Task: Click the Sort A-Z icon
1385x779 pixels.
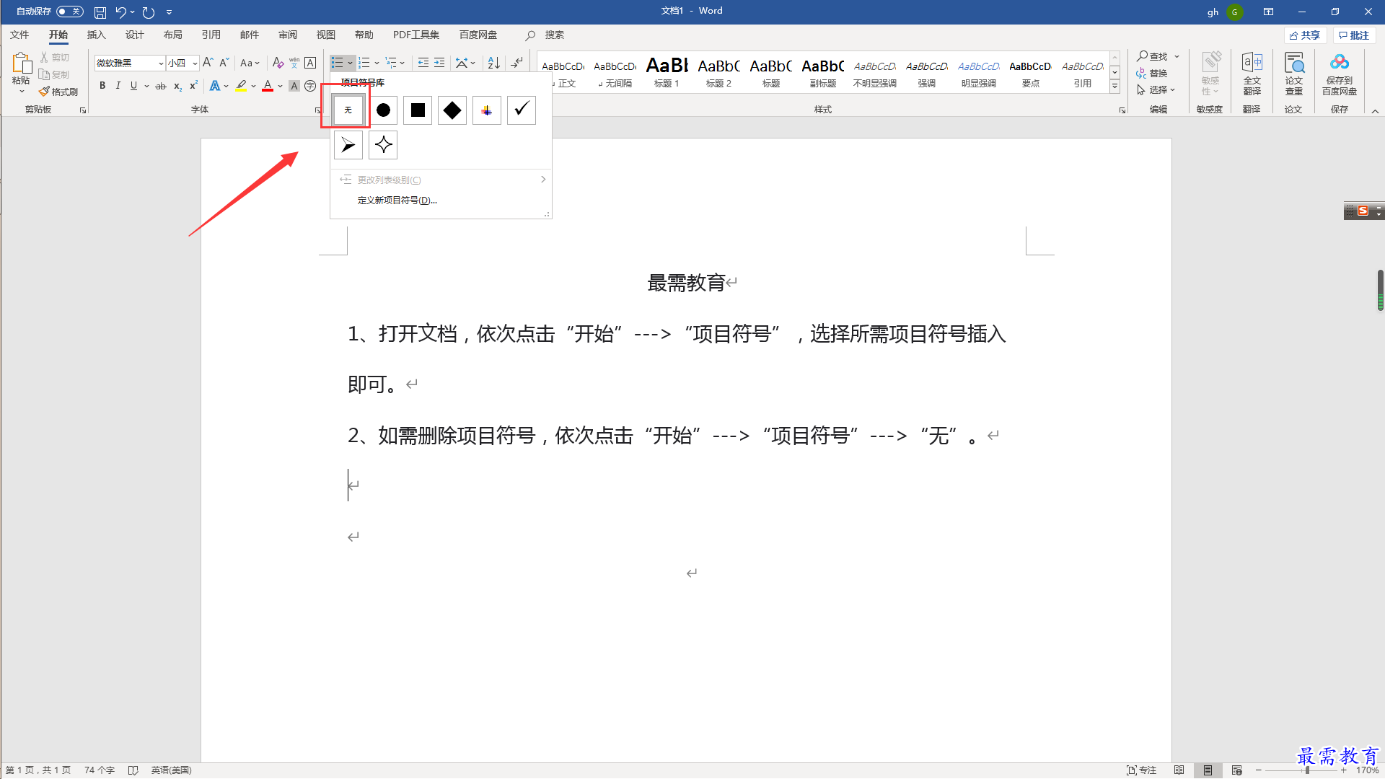Action: [x=494, y=63]
